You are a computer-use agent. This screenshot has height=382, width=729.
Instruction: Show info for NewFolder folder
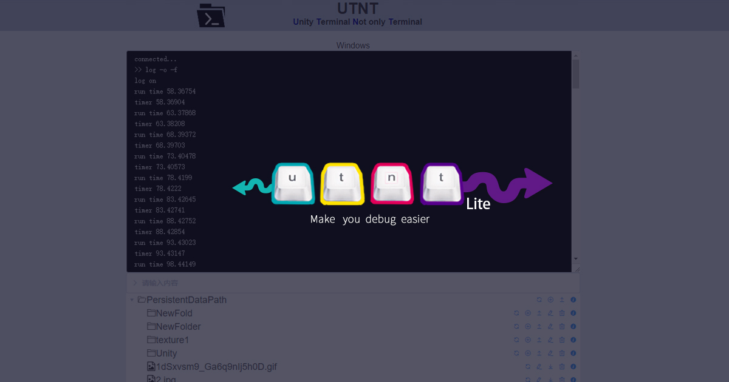(573, 326)
